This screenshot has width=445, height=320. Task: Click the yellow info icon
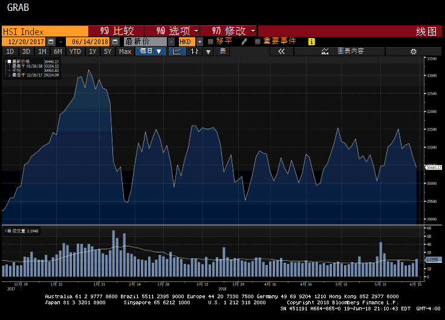(311, 42)
